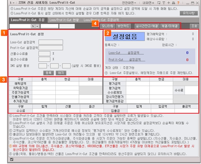Screen dimensions: 201x164
Task: Click the S button in account field
Action: (x=33, y=26)
